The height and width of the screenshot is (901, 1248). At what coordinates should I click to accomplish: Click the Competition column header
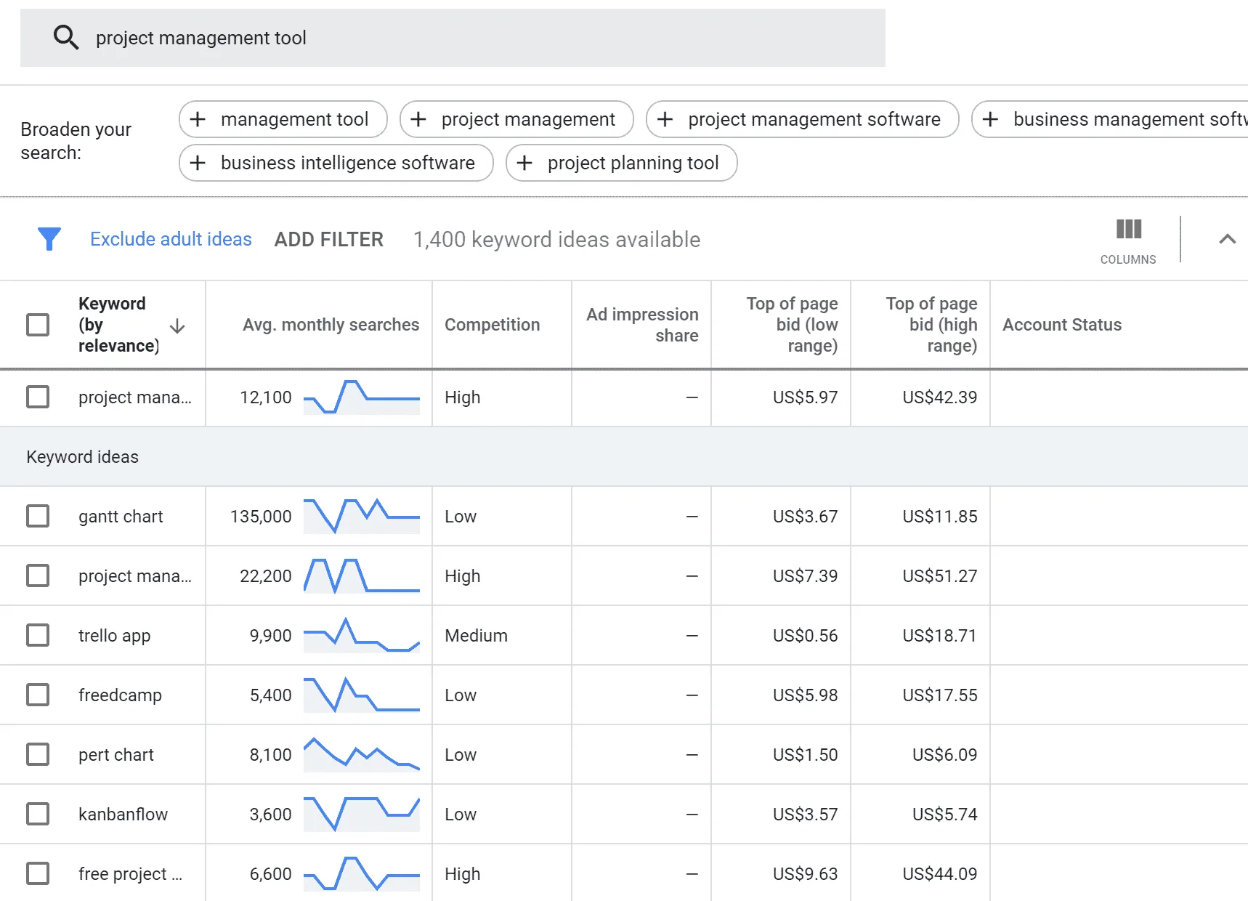(492, 325)
